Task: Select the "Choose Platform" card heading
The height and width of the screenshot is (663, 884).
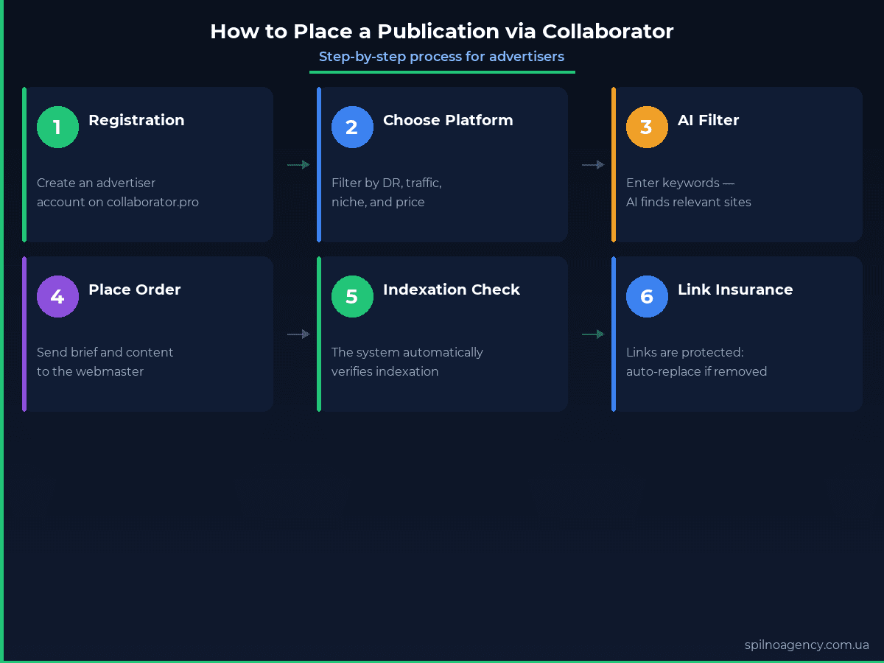Action: 448,120
